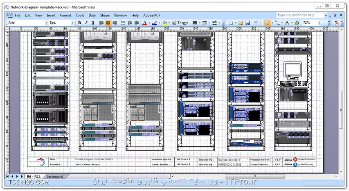Select the Pointer tool
The height and width of the screenshot is (191, 349).
click(267, 23)
